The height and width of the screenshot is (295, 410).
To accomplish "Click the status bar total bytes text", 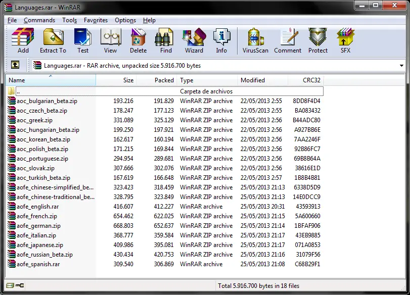I will pyautogui.click(x=259, y=285).
